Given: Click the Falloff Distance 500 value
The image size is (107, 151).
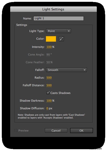Looking at the screenshot, I should [49, 85].
